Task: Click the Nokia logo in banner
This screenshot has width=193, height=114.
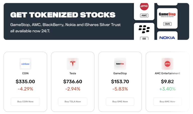Action: coord(167,38)
